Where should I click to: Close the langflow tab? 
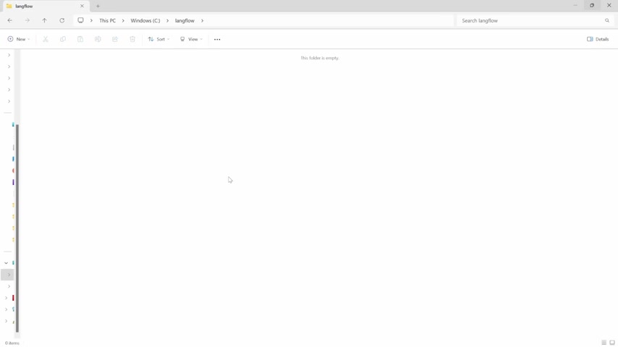[82, 6]
